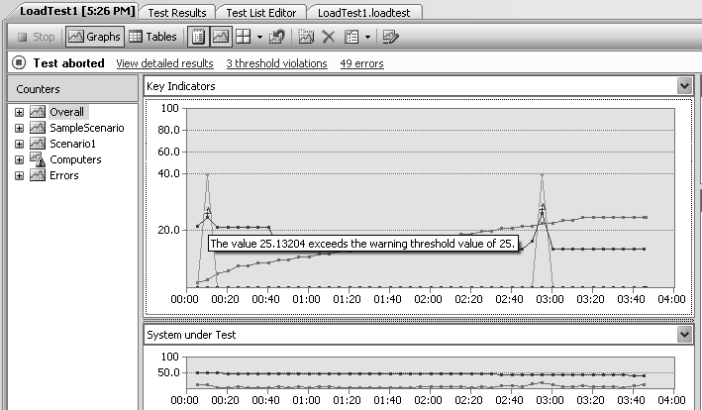Click the Computers warning graph icon

[x=38, y=159]
